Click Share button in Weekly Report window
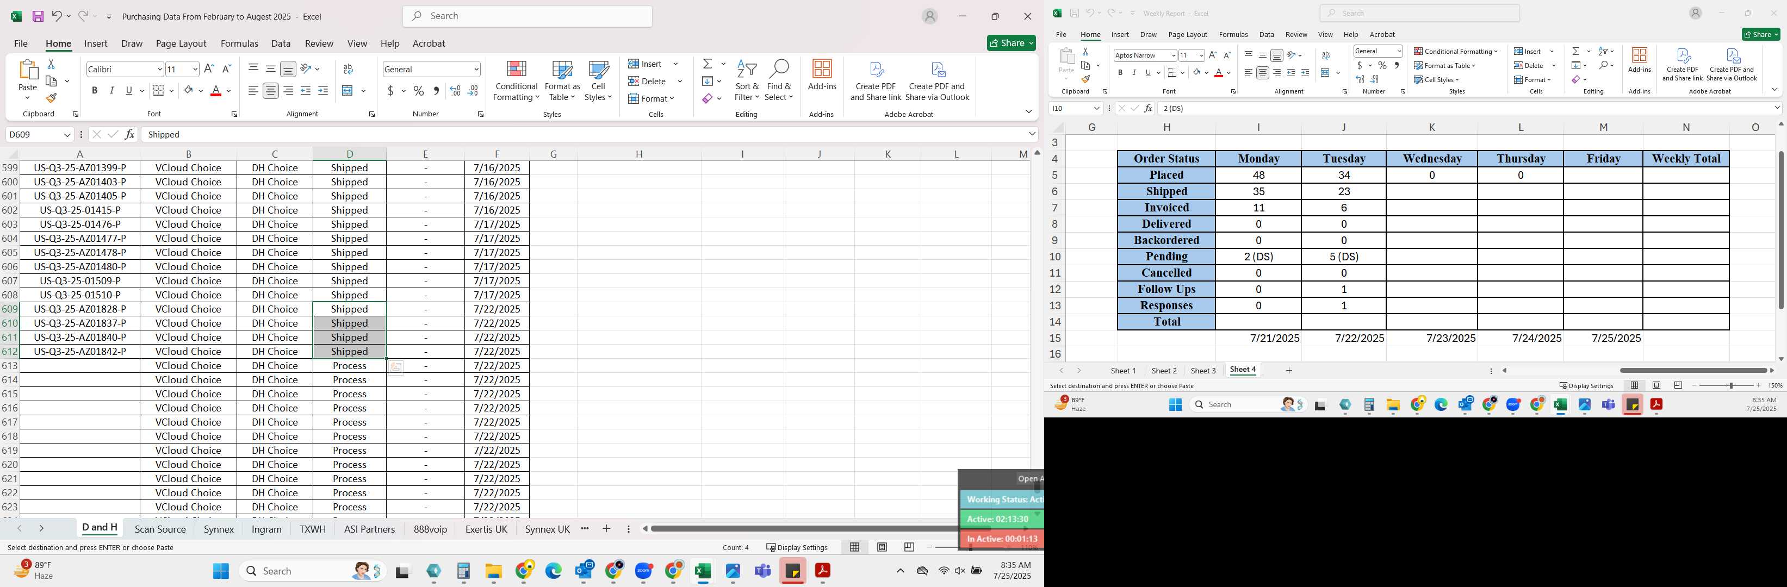The height and width of the screenshot is (587, 1787). coord(1761,35)
